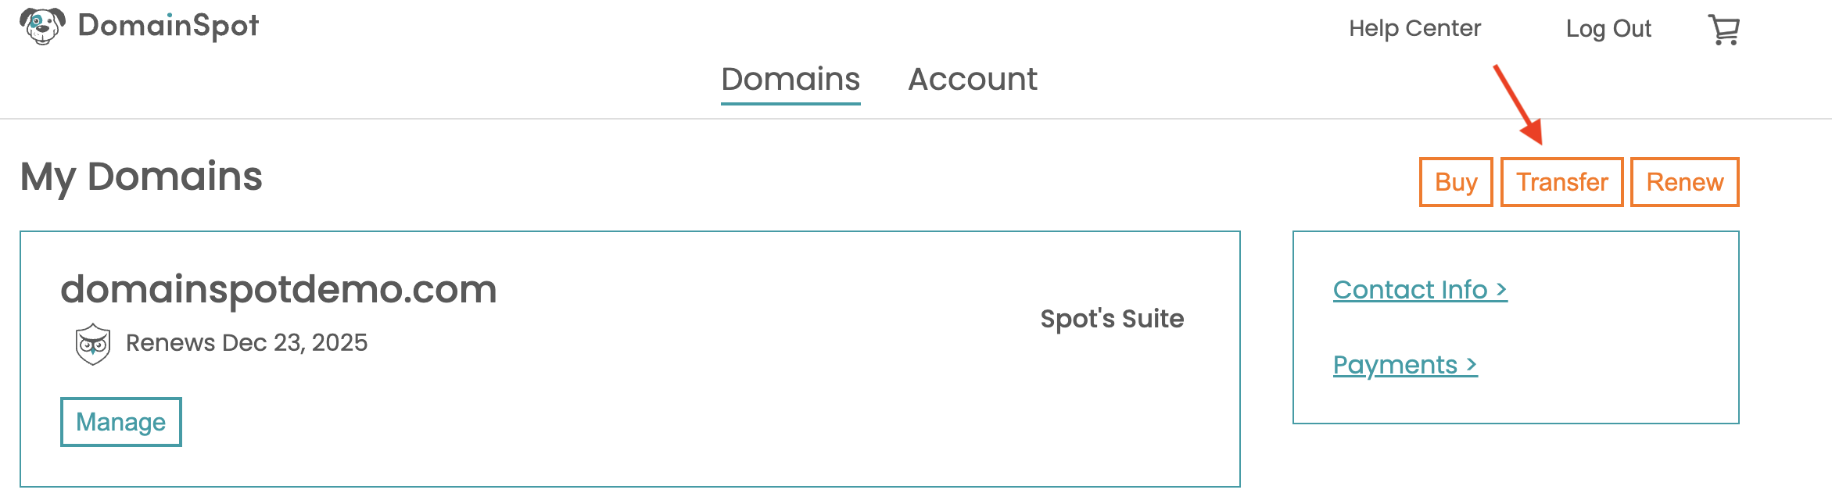Screen dimensions: 1832x504
Task: Open the Help Center link
Action: tap(1414, 28)
